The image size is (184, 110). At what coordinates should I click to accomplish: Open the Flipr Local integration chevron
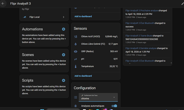63,17
